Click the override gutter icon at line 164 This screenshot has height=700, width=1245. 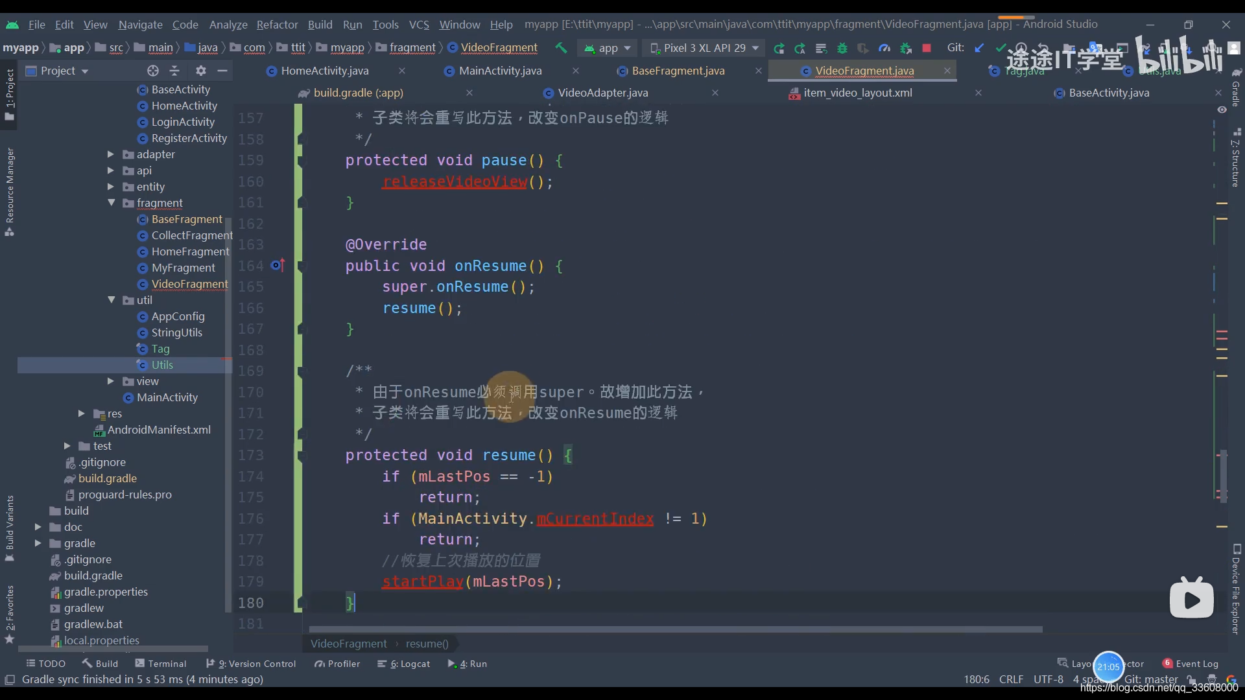click(x=278, y=265)
